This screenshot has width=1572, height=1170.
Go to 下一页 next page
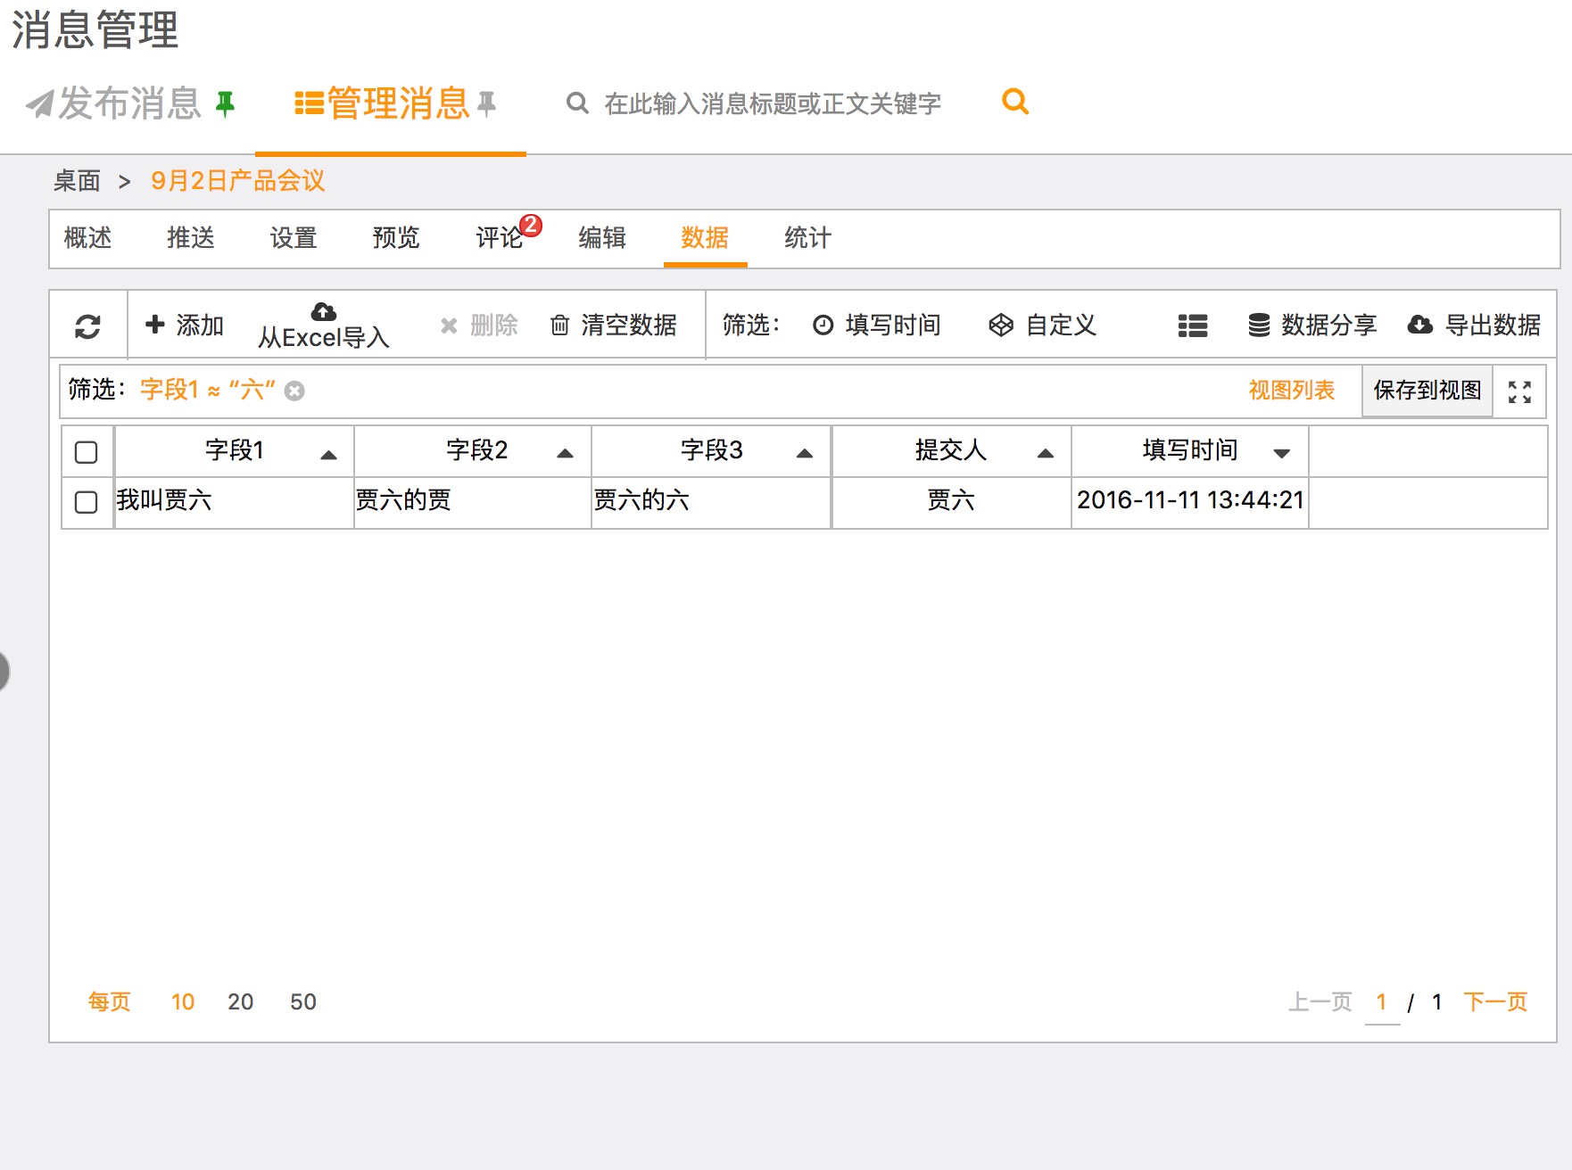pyautogui.click(x=1496, y=1002)
